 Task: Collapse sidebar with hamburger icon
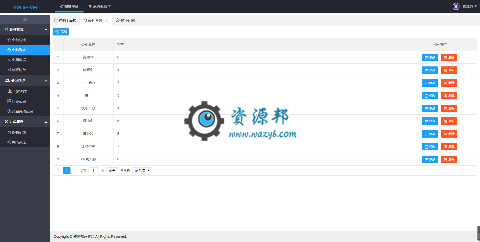coord(25,19)
